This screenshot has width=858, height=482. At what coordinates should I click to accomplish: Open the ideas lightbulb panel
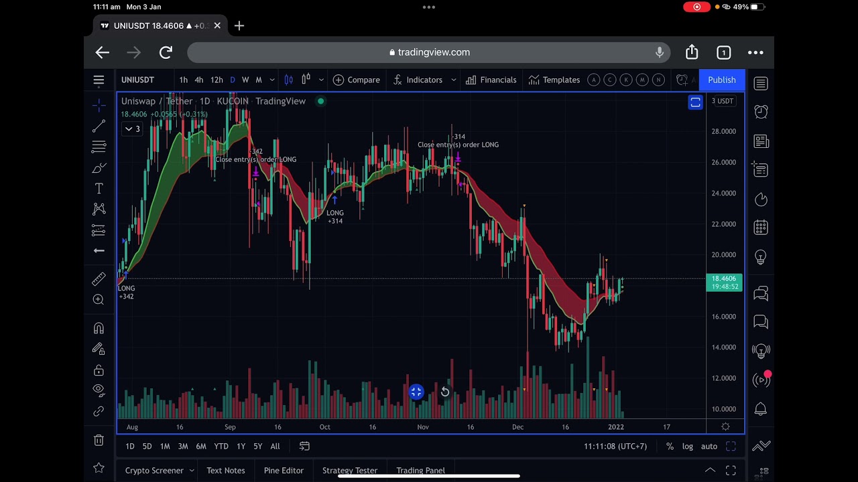[x=761, y=257]
